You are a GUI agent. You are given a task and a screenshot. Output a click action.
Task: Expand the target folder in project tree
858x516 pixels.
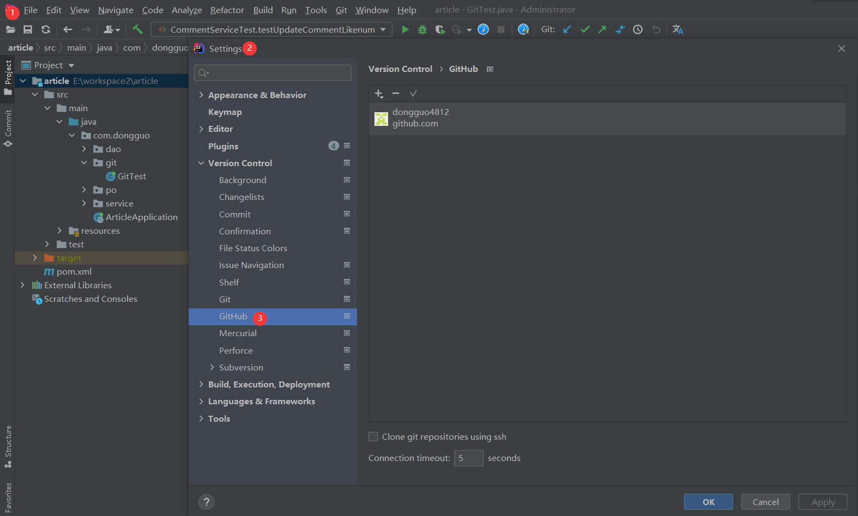click(x=35, y=258)
